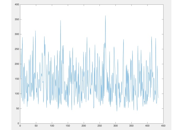Click the x-axis tick label 200
The width and height of the screenshot is (183, 130).
[84, 126]
